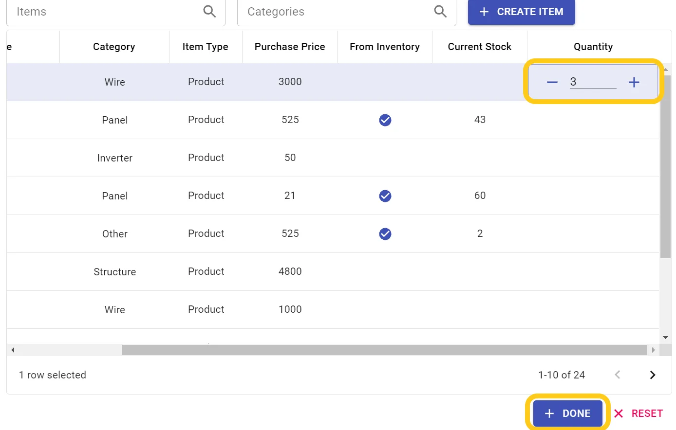The image size is (676, 430).
Task: Toggle From Inventory check for price 21 Panel
Action: click(x=385, y=196)
